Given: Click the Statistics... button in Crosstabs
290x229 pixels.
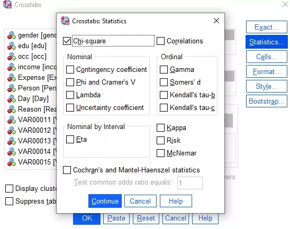Looking at the screenshot, I should pyautogui.click(x=267, y=42).
